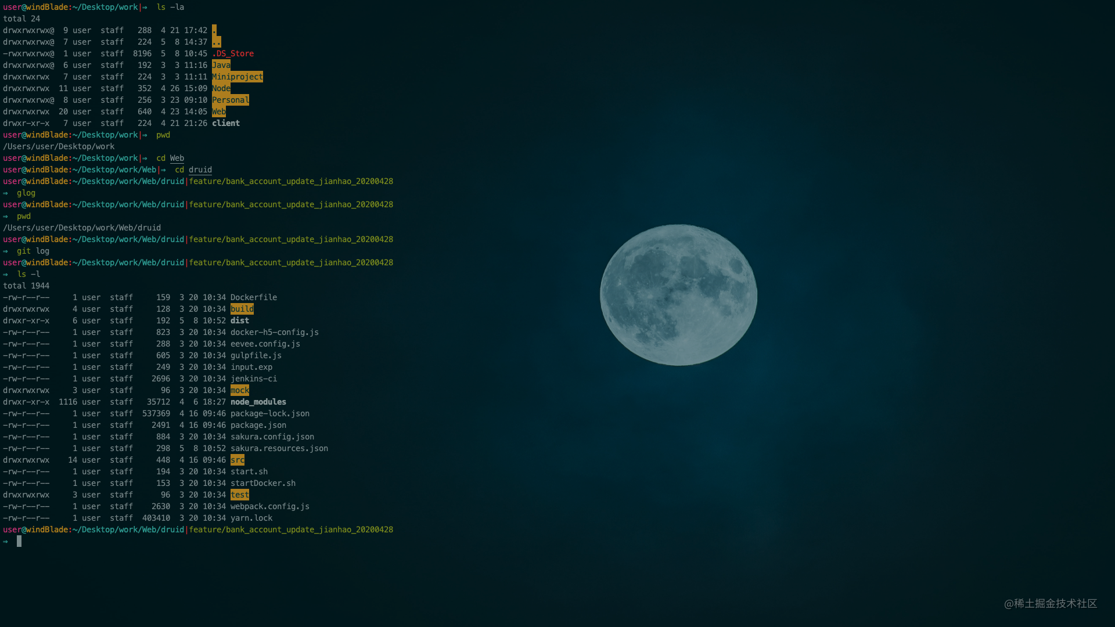Click package-lock.json file name
1115x627 pixels.
pos(270,413)
